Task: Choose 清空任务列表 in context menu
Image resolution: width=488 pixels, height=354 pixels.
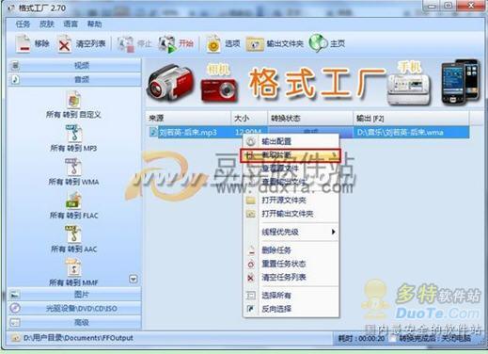Action: click(291, 277)
